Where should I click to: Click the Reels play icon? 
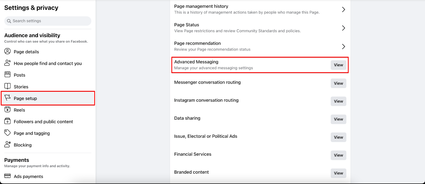pos(7,109)
